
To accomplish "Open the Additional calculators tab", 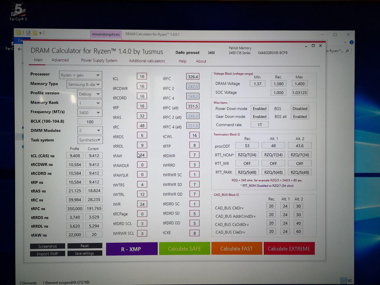I will (x=147, y=61).
